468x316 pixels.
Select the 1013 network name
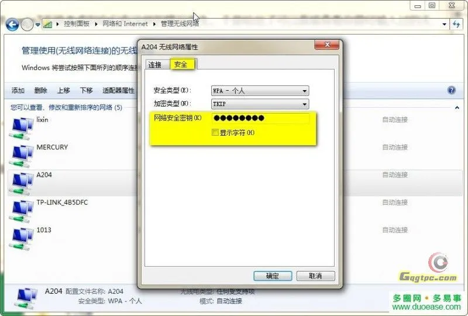44,229
